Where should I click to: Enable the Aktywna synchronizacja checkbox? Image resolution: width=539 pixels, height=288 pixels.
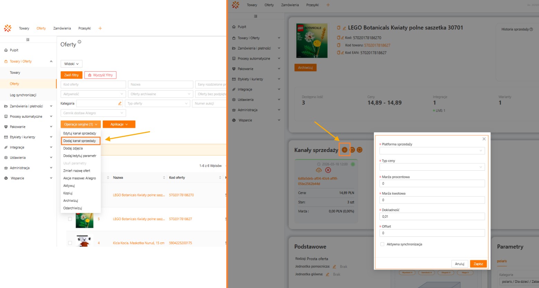(382, 244)
